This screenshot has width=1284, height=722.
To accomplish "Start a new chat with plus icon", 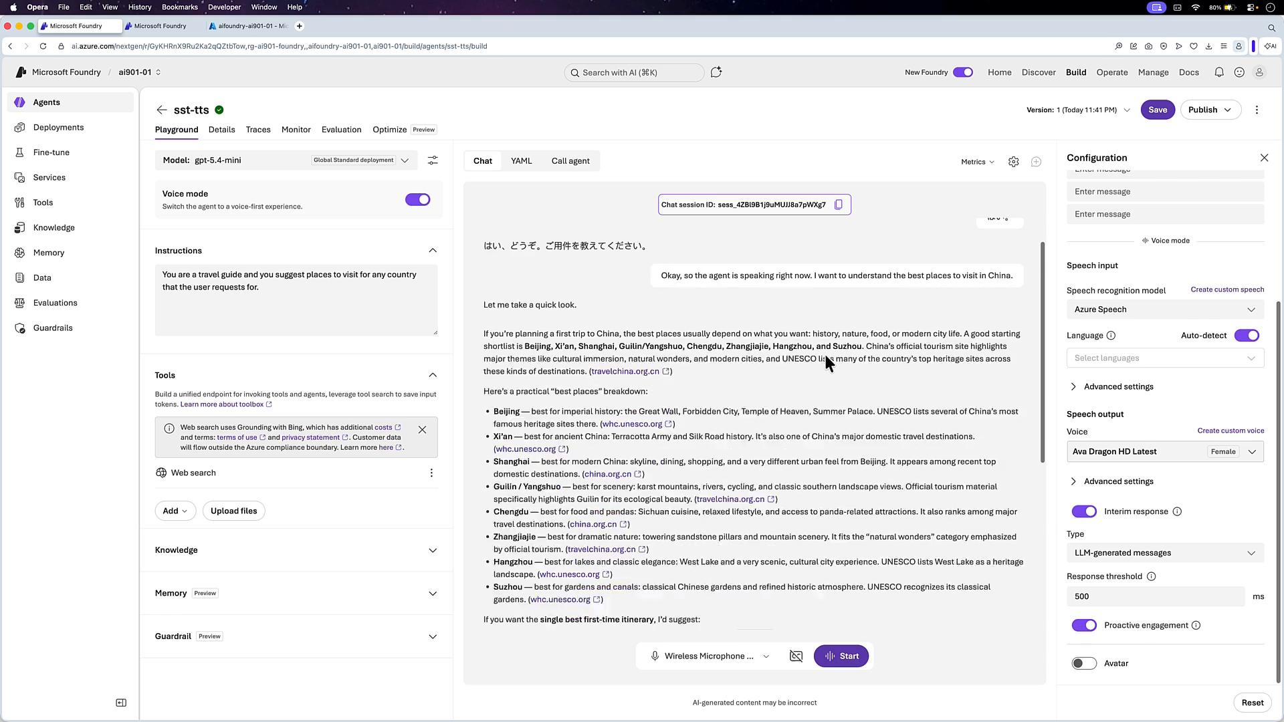I will coord(1036,162).
